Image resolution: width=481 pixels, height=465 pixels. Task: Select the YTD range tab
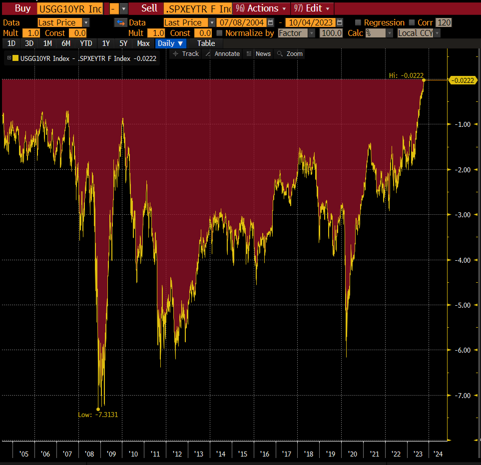click(x=86, y=43)
